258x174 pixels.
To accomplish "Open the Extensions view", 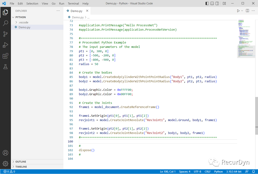I will [6, 56].
